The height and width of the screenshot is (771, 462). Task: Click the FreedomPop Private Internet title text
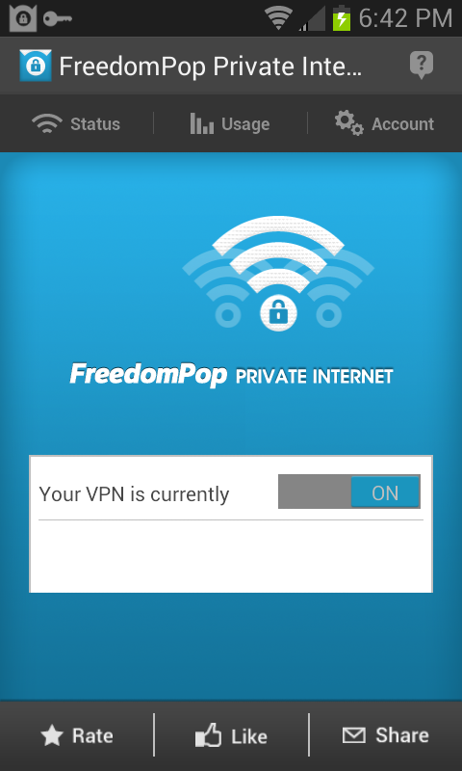pos(211,66)
